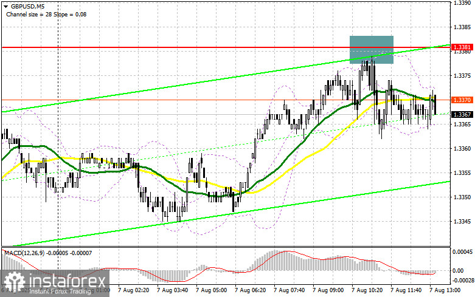Click the 1.3345 price axis value
The image size is (475, 297).
pos(462,222)
